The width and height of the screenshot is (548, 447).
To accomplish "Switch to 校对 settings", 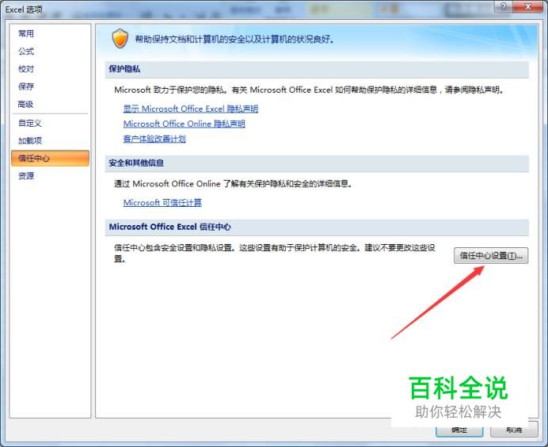I will click(x=26, y=69).
